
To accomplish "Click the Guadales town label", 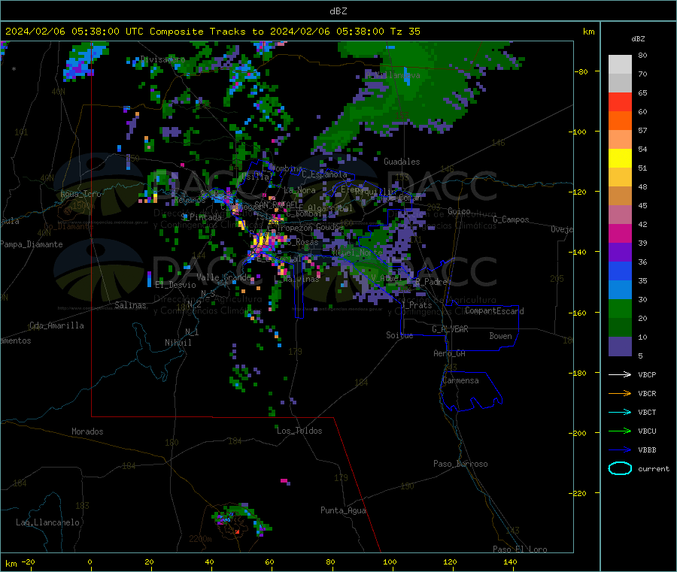I will point(402,162).
